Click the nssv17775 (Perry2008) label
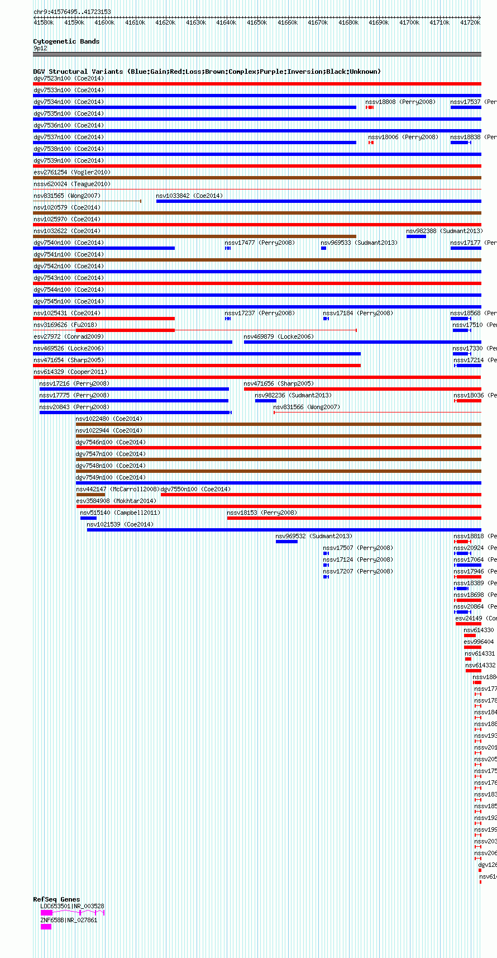 [x=74, y=395]
